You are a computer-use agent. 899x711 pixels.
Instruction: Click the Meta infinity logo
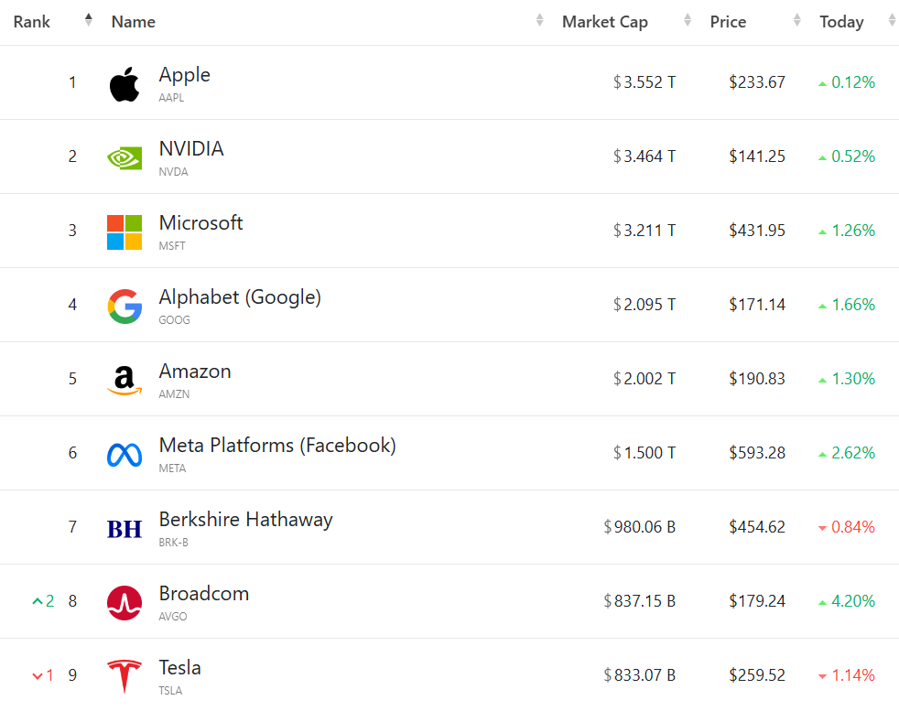125,455
